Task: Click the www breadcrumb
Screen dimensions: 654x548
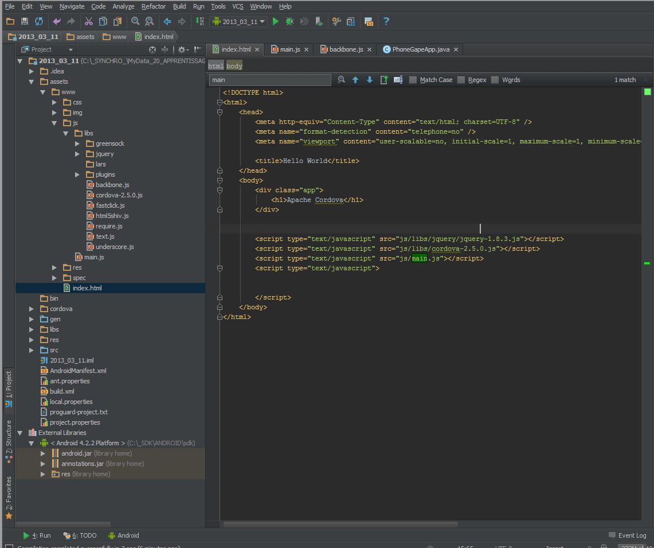Action: (x=115, y=37)
